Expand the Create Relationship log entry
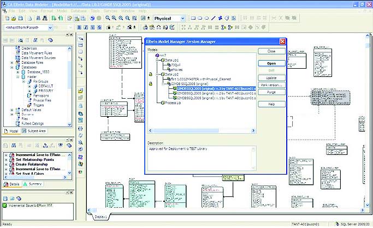Screen dimensions: 373x228 click(6, 164)
